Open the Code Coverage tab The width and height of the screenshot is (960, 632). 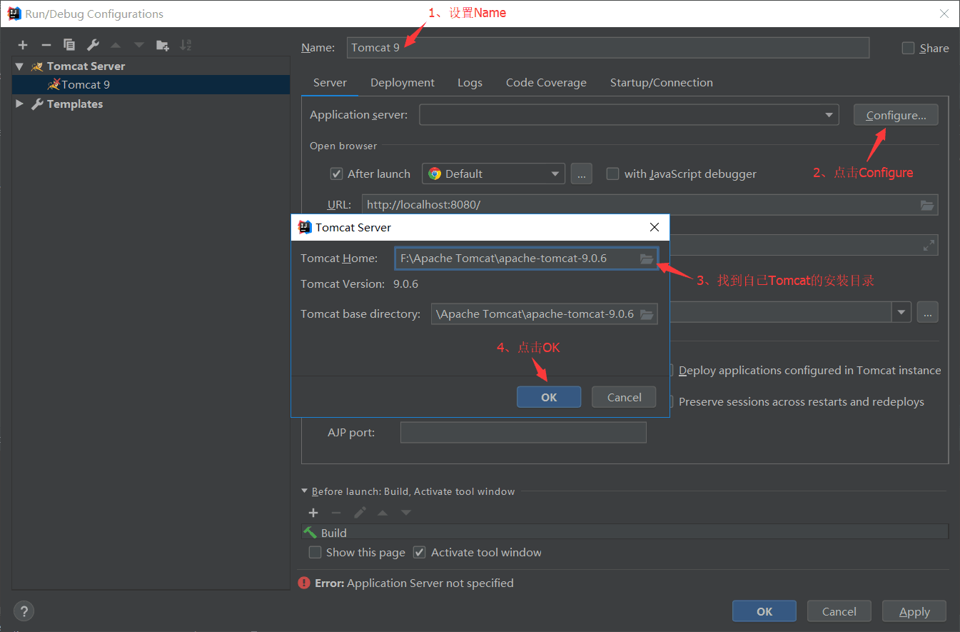[x=546, y=82]
